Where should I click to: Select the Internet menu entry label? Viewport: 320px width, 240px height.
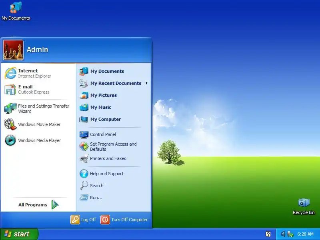click(28, 71)
